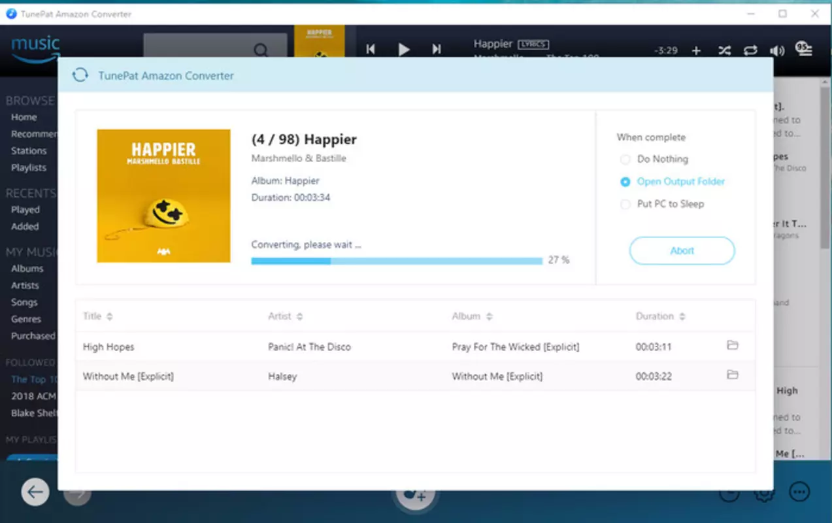This screenshot has width=832, height=523.
Task: Click the search magnifier icon
Action: click(261, 50)
